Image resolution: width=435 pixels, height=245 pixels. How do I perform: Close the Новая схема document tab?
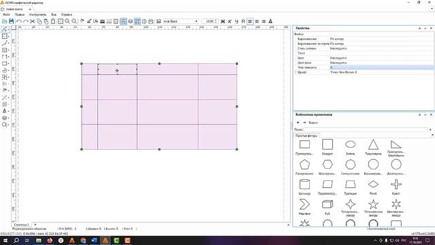(x=30, y=9)
